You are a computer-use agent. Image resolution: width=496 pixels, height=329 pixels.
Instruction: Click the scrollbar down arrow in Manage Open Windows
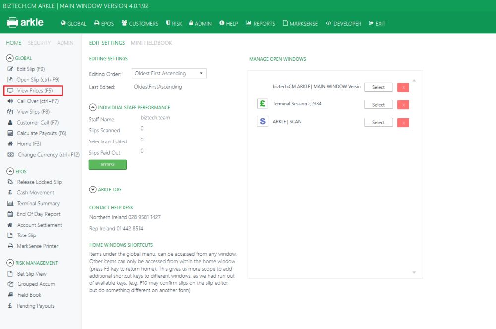tap(414, 272)
